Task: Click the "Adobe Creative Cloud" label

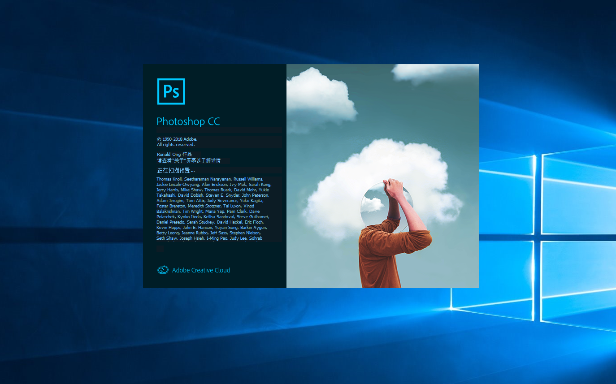Action: point(201,270)
